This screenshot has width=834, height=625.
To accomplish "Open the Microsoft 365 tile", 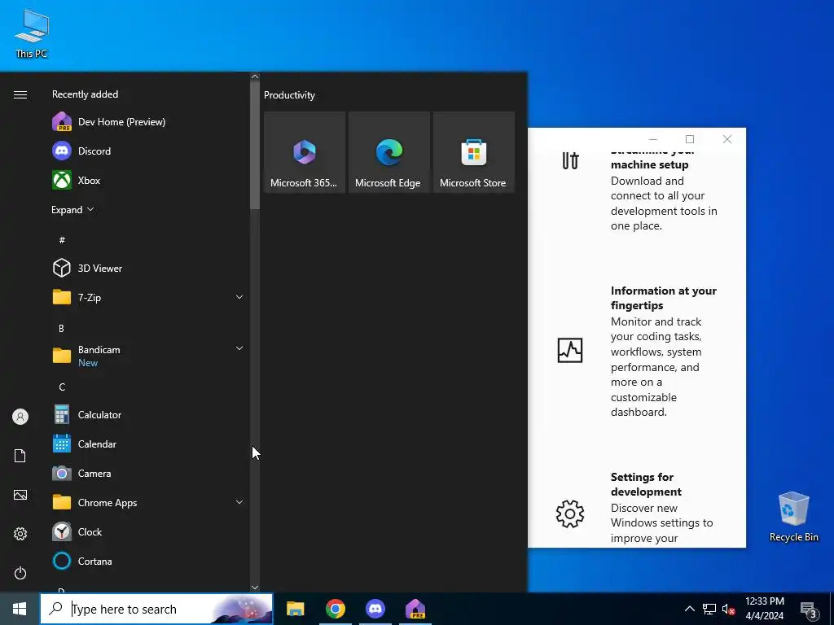I will [305, 152].
